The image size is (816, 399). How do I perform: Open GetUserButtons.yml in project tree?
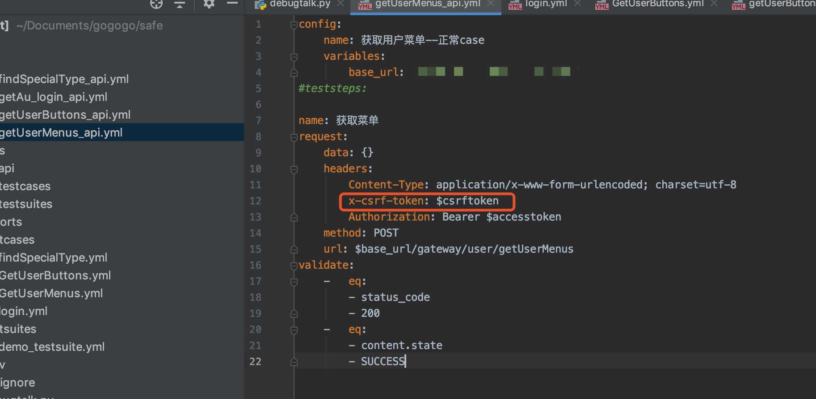click(x=55, y=275)
